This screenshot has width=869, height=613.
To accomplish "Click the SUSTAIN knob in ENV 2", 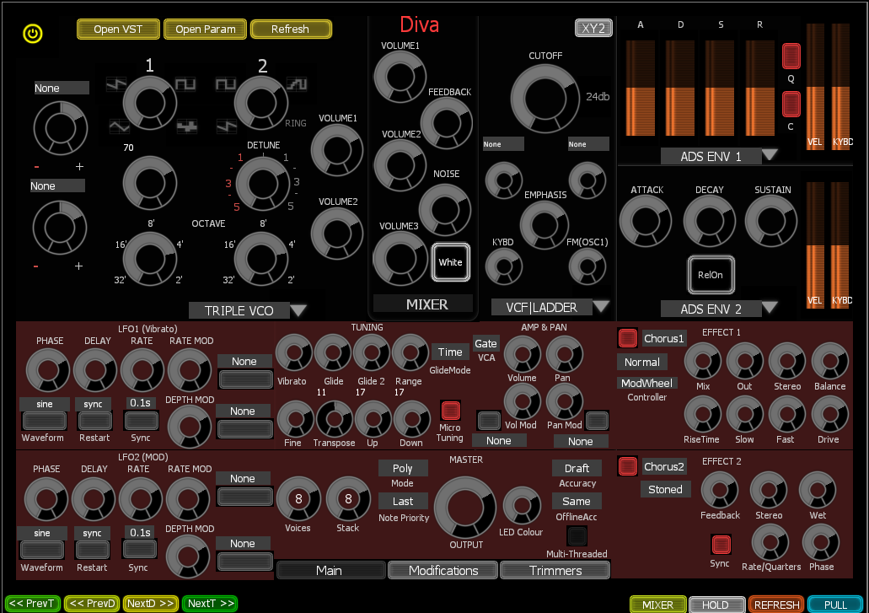I will (x=771, y=221).
